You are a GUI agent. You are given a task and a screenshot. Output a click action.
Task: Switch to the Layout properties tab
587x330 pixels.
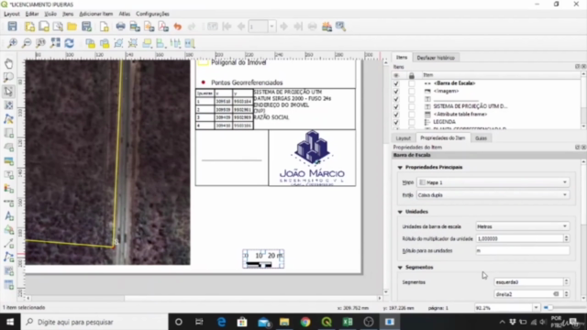click(x=404, y=138)
